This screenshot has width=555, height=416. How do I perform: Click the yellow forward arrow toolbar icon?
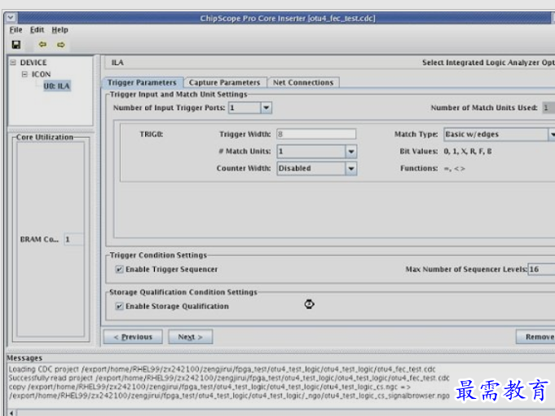[61, 45]
